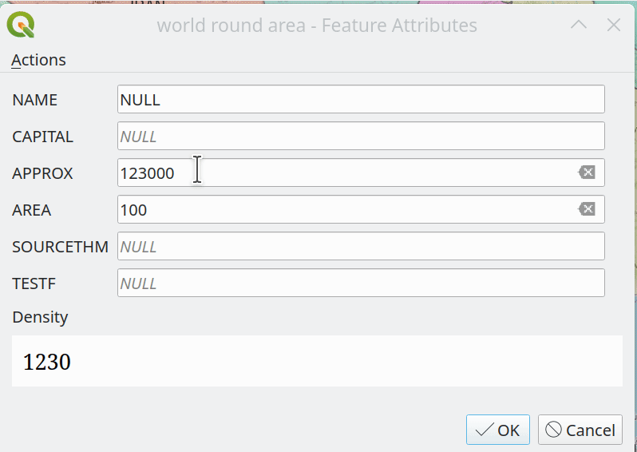Select the AREA field with value 100
The image size is (637, 452).
click(x=343, y=209)
